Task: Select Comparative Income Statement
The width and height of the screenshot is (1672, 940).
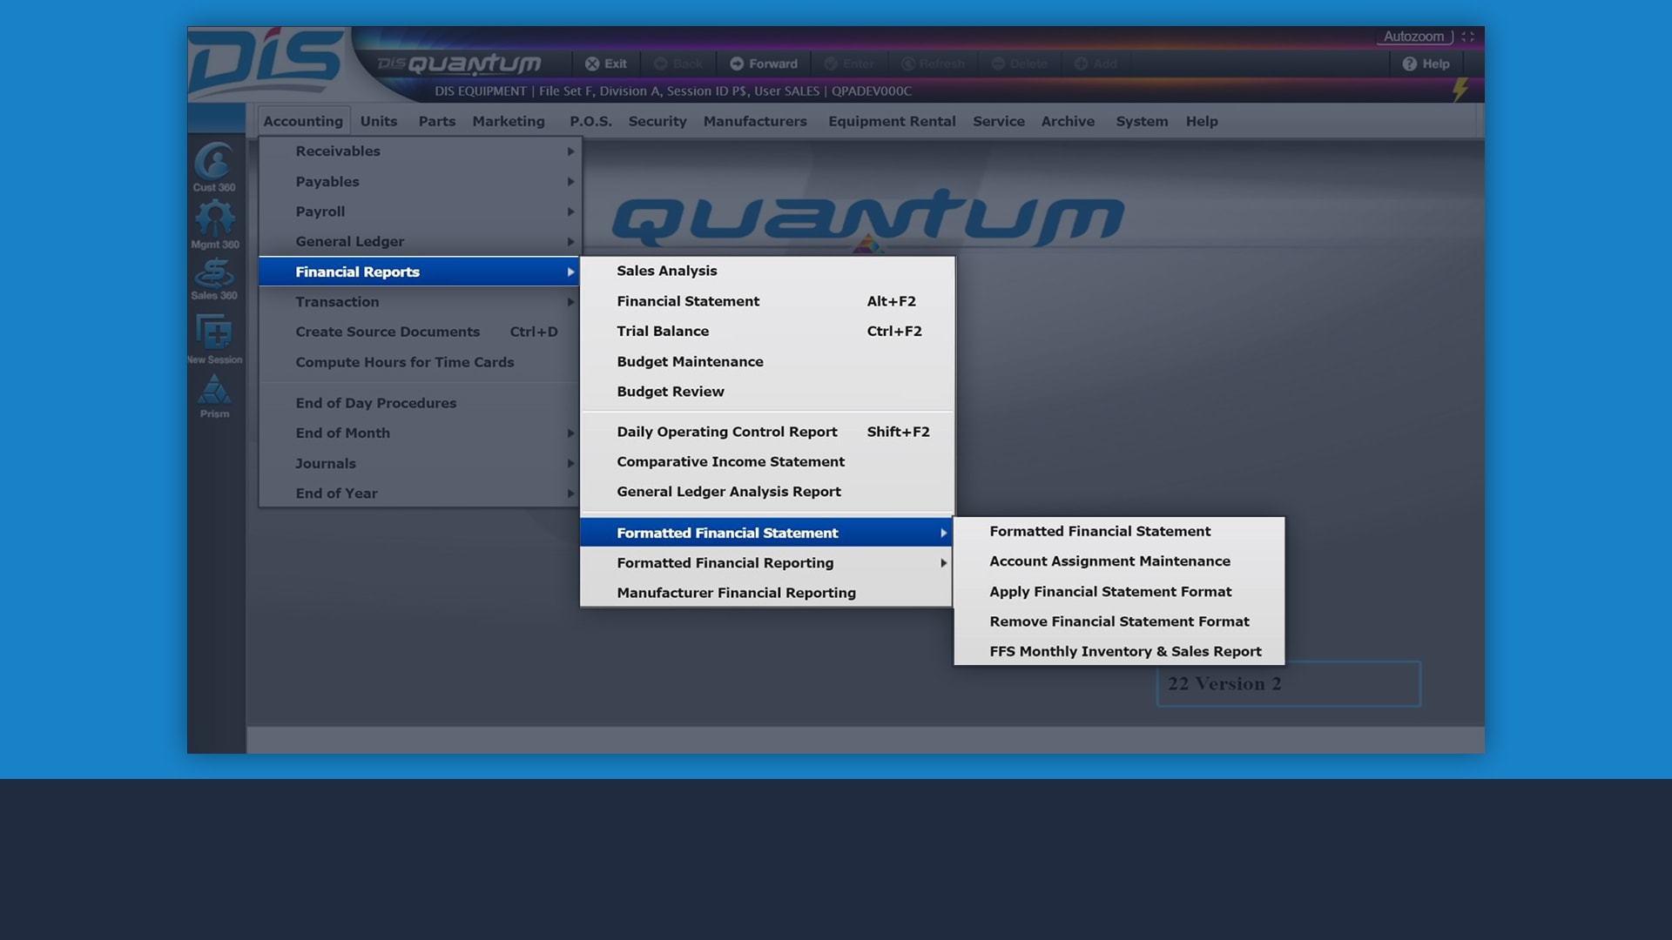Action: [767, 461]
